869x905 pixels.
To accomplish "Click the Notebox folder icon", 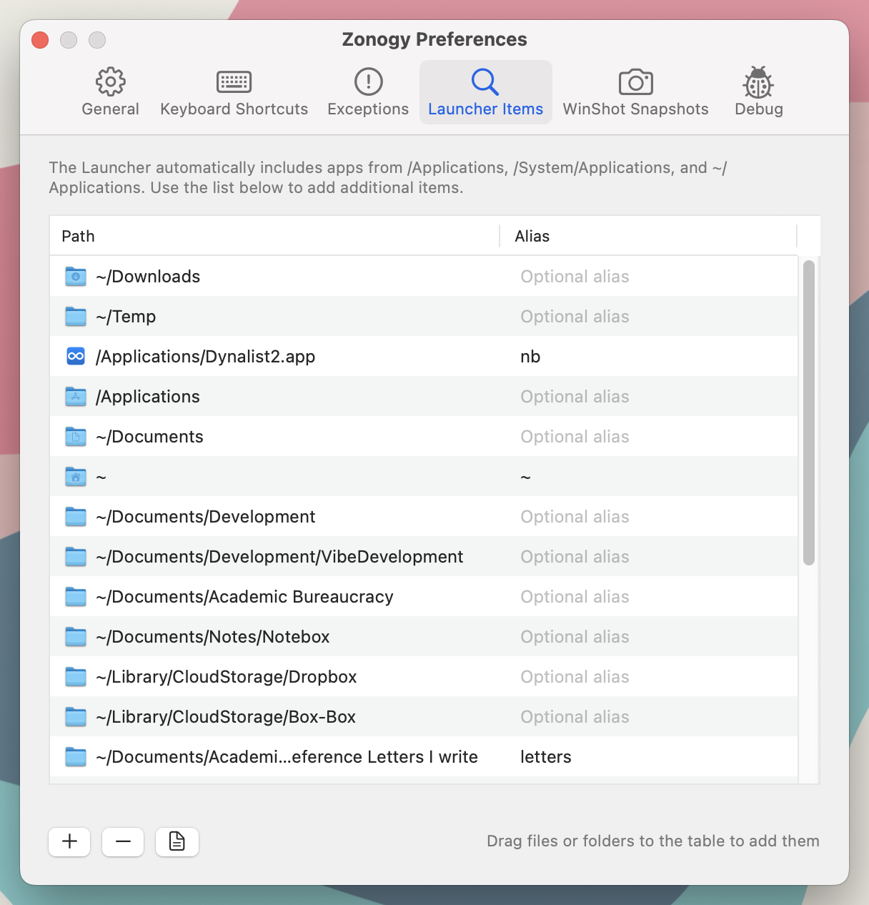I will [x=76, y=636].
